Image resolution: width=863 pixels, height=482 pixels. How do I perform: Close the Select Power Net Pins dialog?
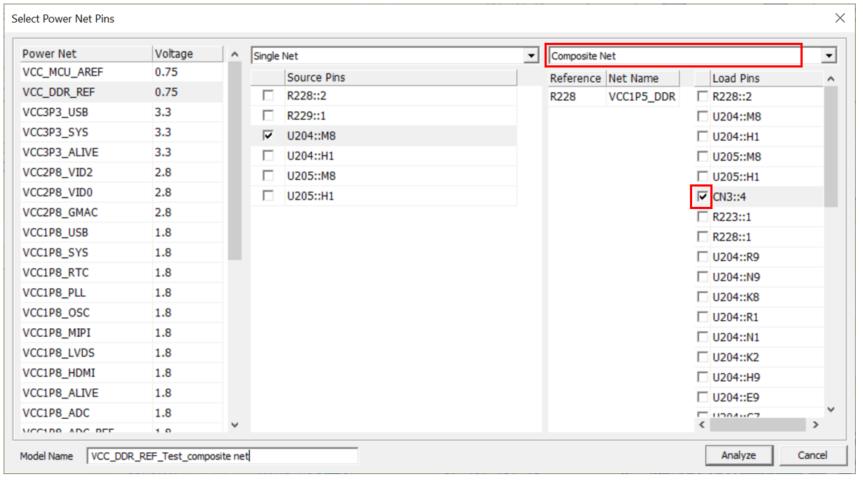840,18
